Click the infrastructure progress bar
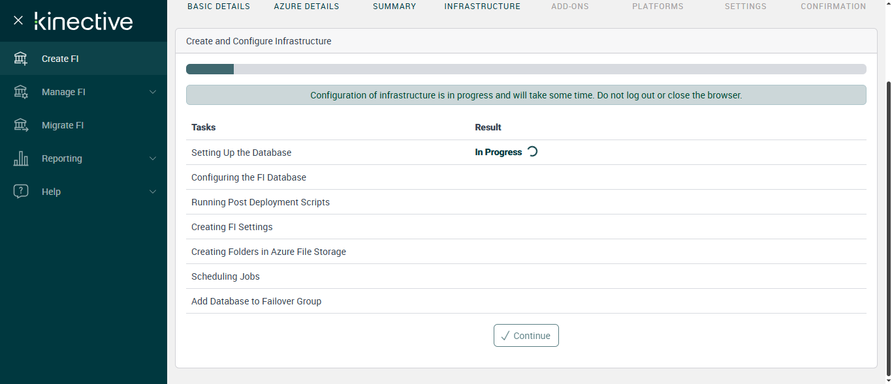 point(526,69)
